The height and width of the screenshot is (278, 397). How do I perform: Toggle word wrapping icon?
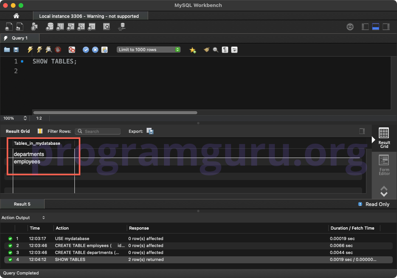coord(234,50)
